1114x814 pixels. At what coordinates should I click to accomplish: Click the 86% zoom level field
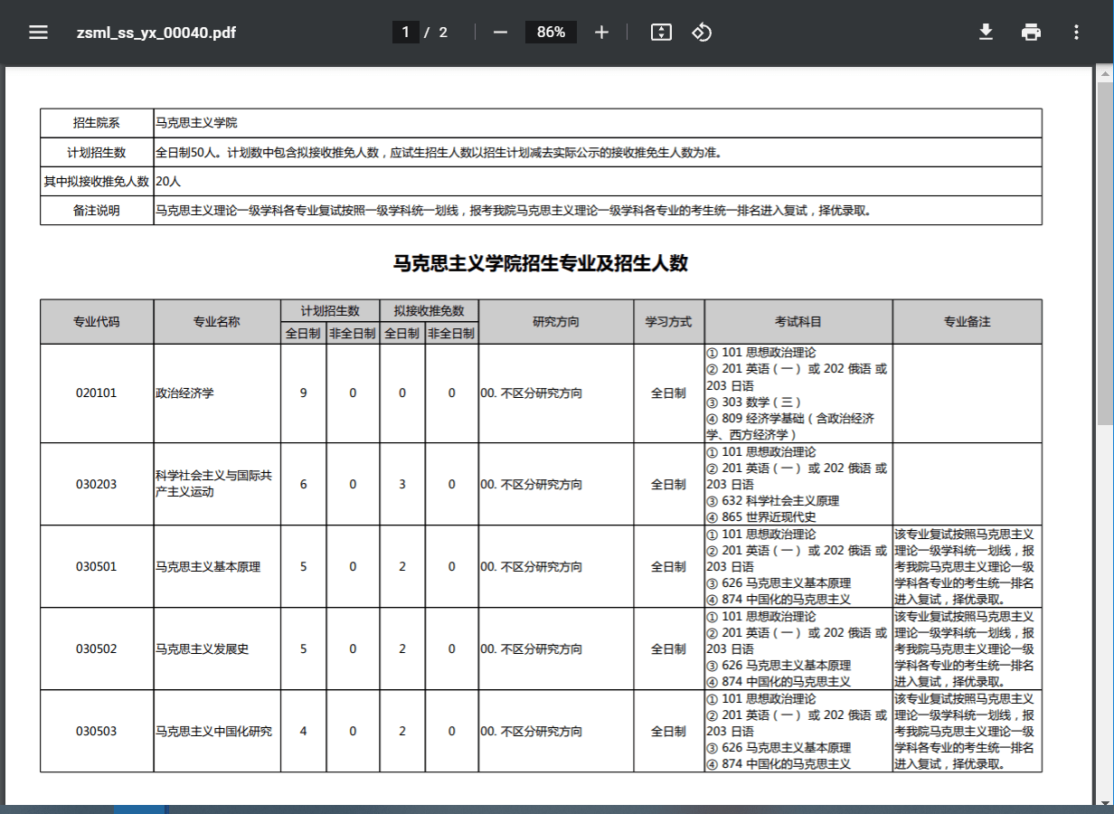point(551,33)
